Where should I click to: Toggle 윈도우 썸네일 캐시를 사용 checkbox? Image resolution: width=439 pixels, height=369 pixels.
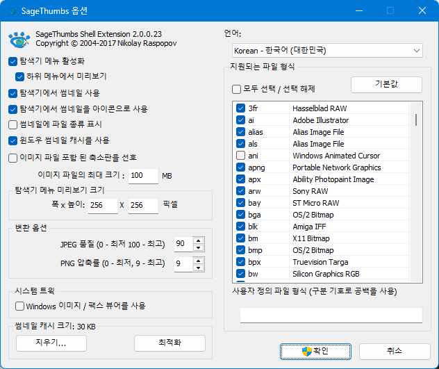pyautogui.click(x=13, y=140)
